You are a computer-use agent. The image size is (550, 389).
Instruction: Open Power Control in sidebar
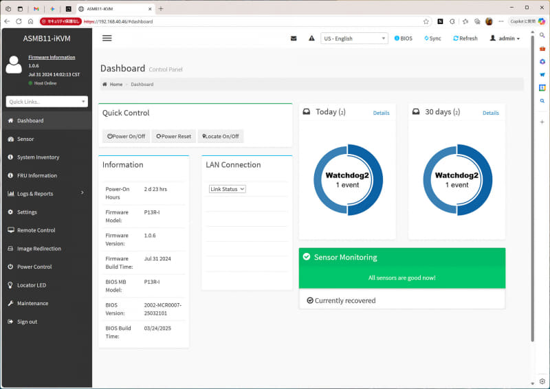47,267
